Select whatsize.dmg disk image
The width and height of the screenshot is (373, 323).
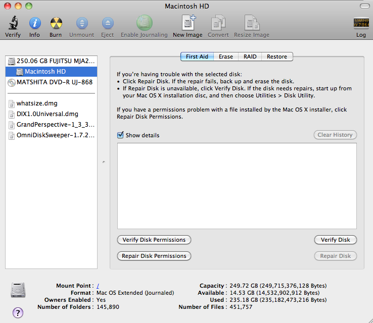point(51,103)
